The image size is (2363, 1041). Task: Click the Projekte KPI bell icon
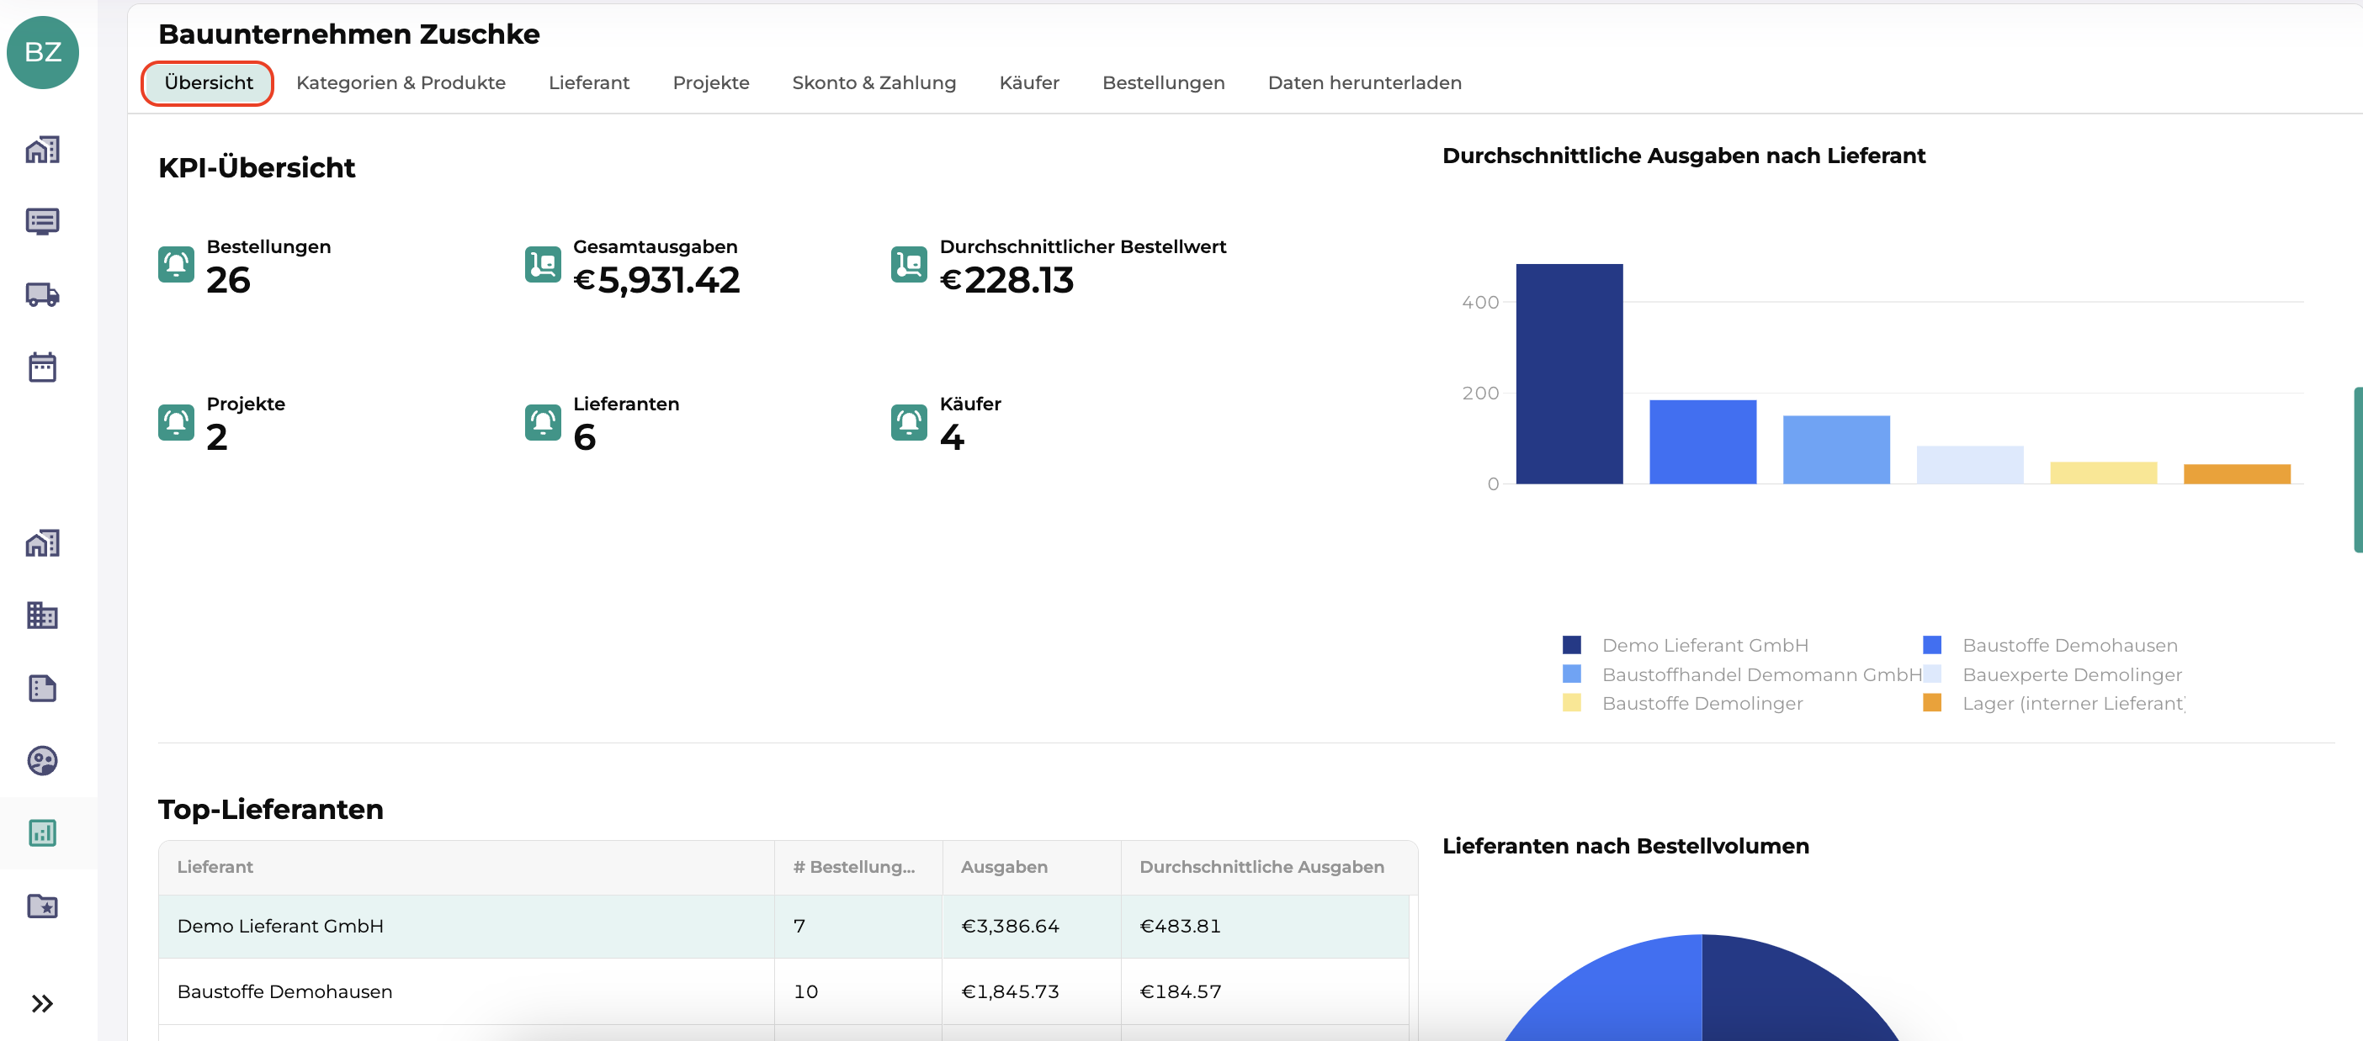176,422
